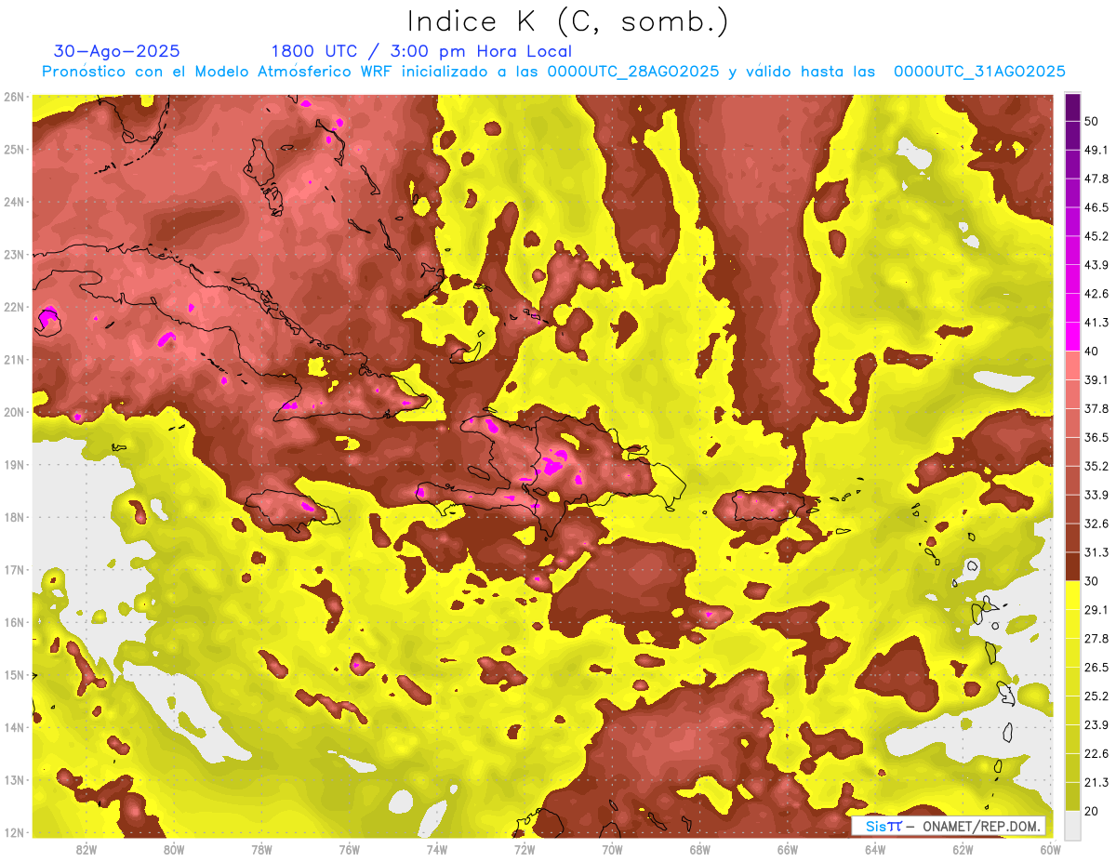Click the 'Pronóstico con el Modelo Atmosferico WRF' subtitle line
The width and height of the screenshot is (1116, 862).
(x=553, y=72)
